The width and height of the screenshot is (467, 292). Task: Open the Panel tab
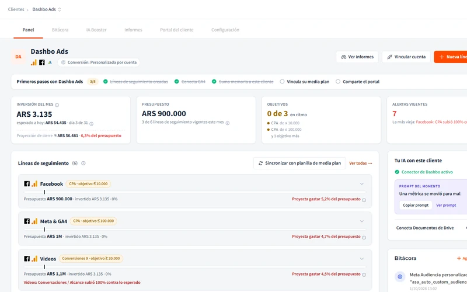pyautogui.click(x=28, y=30)
